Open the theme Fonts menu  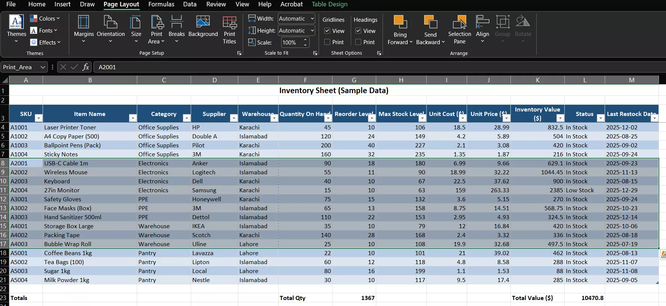pyautogui.click(x=44, y=30)
